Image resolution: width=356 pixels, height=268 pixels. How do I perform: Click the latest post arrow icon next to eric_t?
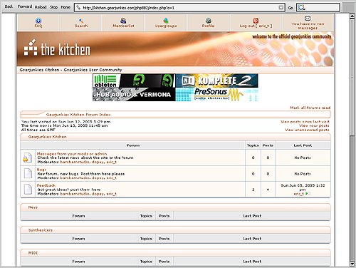pyautogui.click(x=308, y=194)
